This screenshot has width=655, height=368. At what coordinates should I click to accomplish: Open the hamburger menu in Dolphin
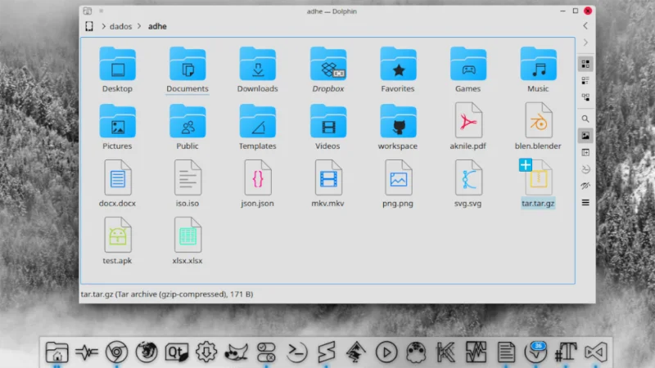[585, 203]
